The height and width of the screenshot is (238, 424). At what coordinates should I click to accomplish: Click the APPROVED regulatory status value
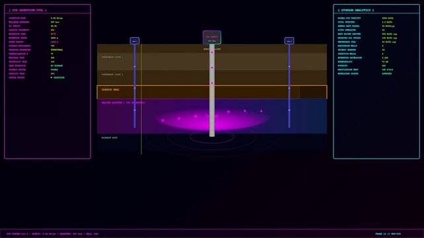(387, 73)
